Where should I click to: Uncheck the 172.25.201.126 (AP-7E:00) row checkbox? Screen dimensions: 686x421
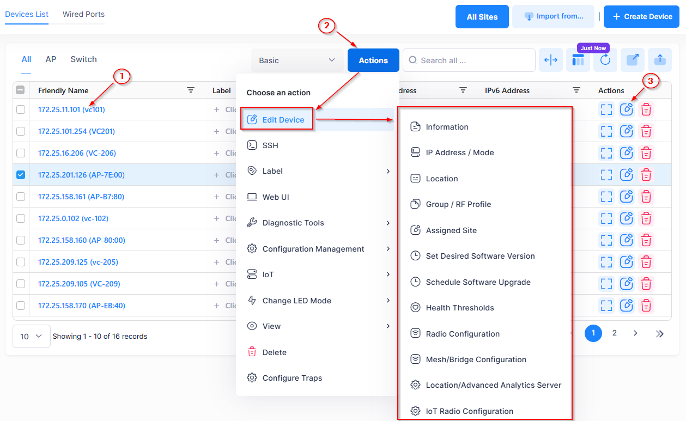click(21, 175)
